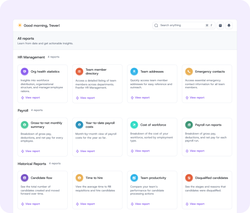Click the Gross-to-net monthly summary icon
This screenshot has height=213, width=250.
tap(25, 125)
